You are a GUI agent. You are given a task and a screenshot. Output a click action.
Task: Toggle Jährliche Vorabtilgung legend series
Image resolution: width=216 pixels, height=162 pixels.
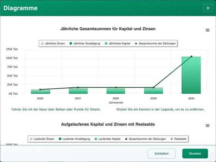(85, 43)
